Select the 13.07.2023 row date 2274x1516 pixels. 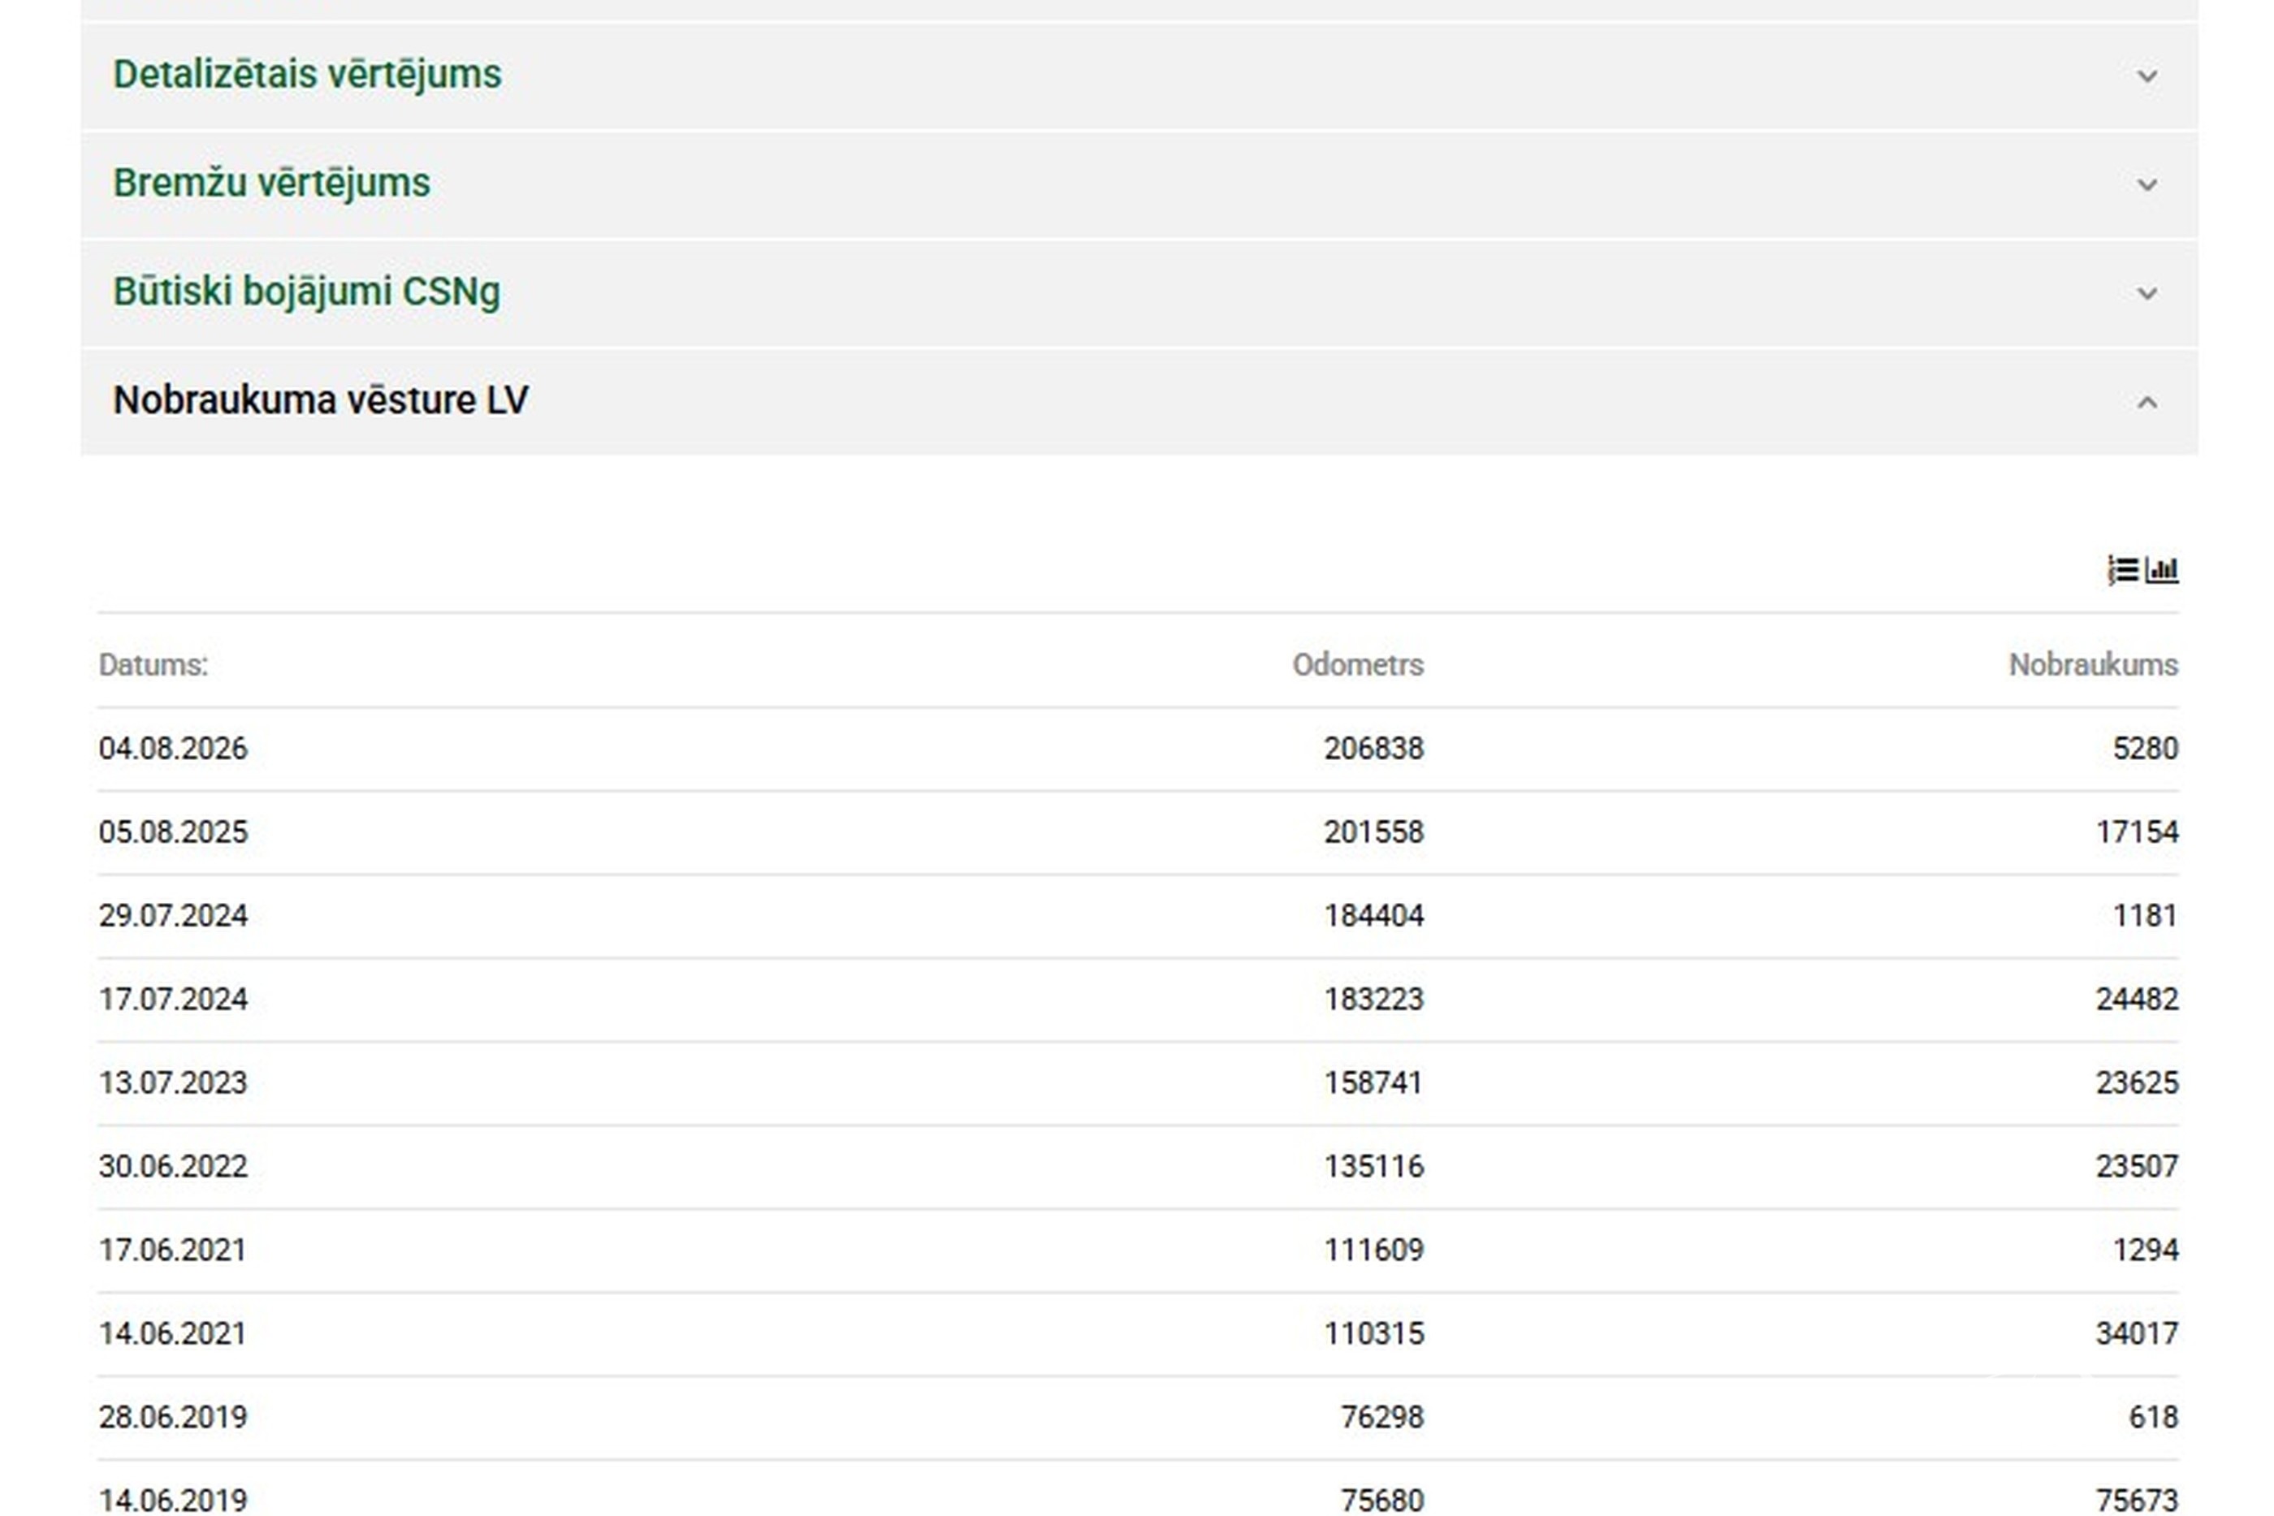click(173, 1082)
